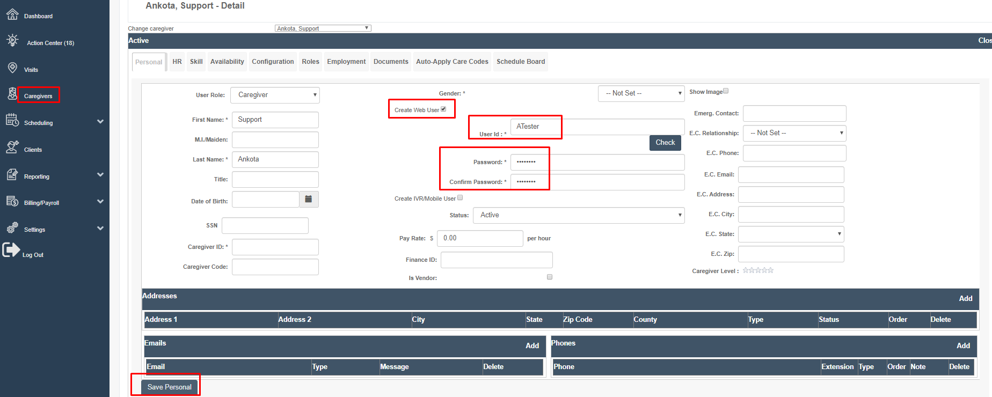Click Add in the Addresses section
This screenshot has height=397, width=992.
point(966,298)
